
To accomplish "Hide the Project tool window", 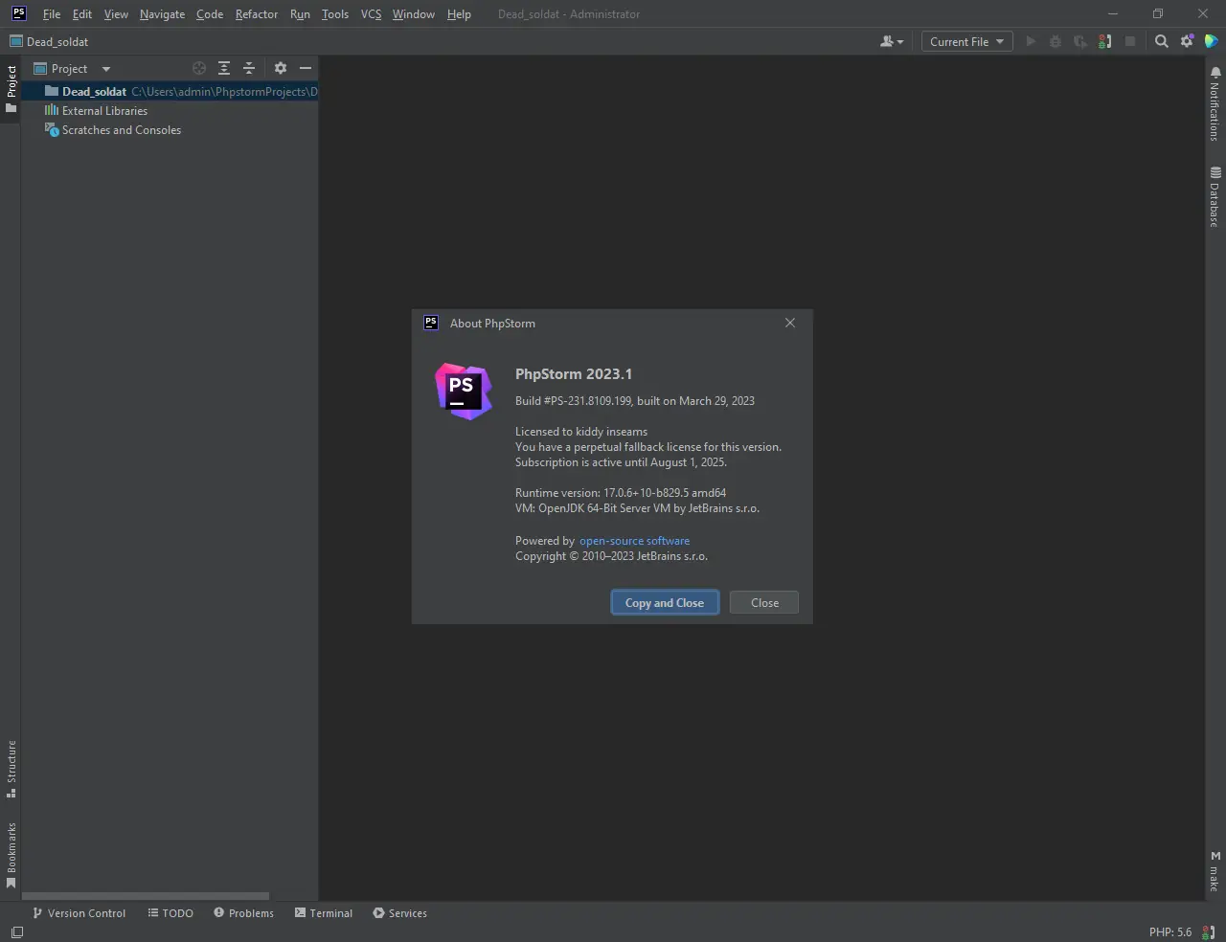I will pyautogui.click(x=306, y=68).
